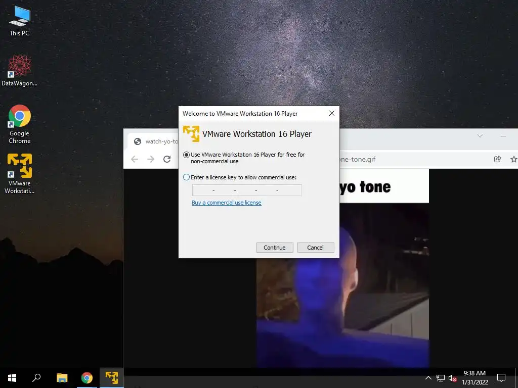Screen dimensions: 518x388
Task: Open Google Chrome desktop shortcut
Action: (20, 124)
